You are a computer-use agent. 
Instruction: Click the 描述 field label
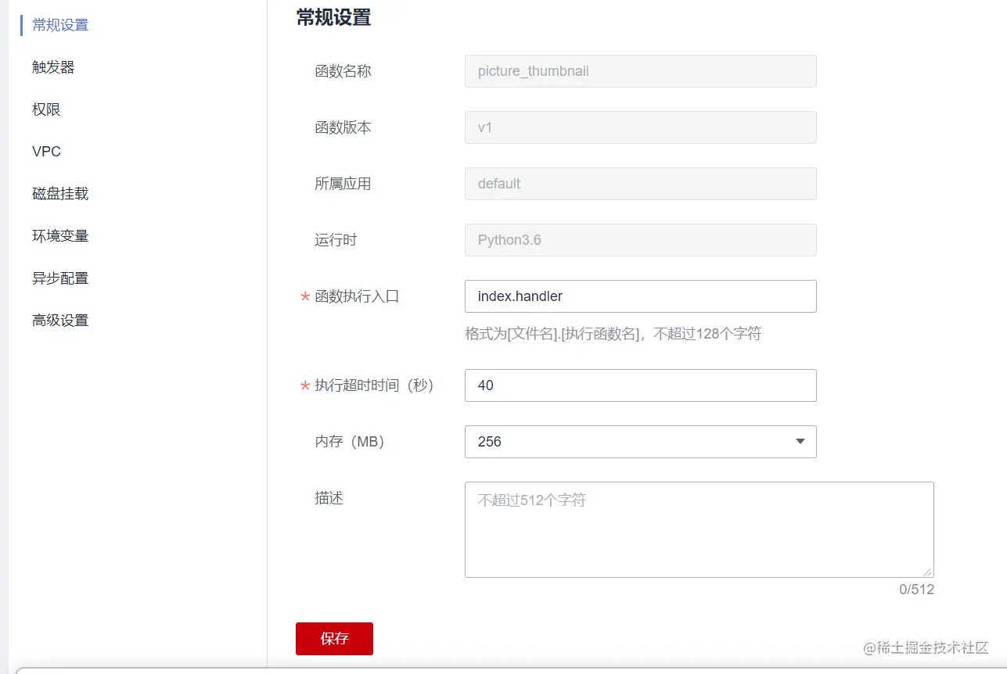pos(329,498)
